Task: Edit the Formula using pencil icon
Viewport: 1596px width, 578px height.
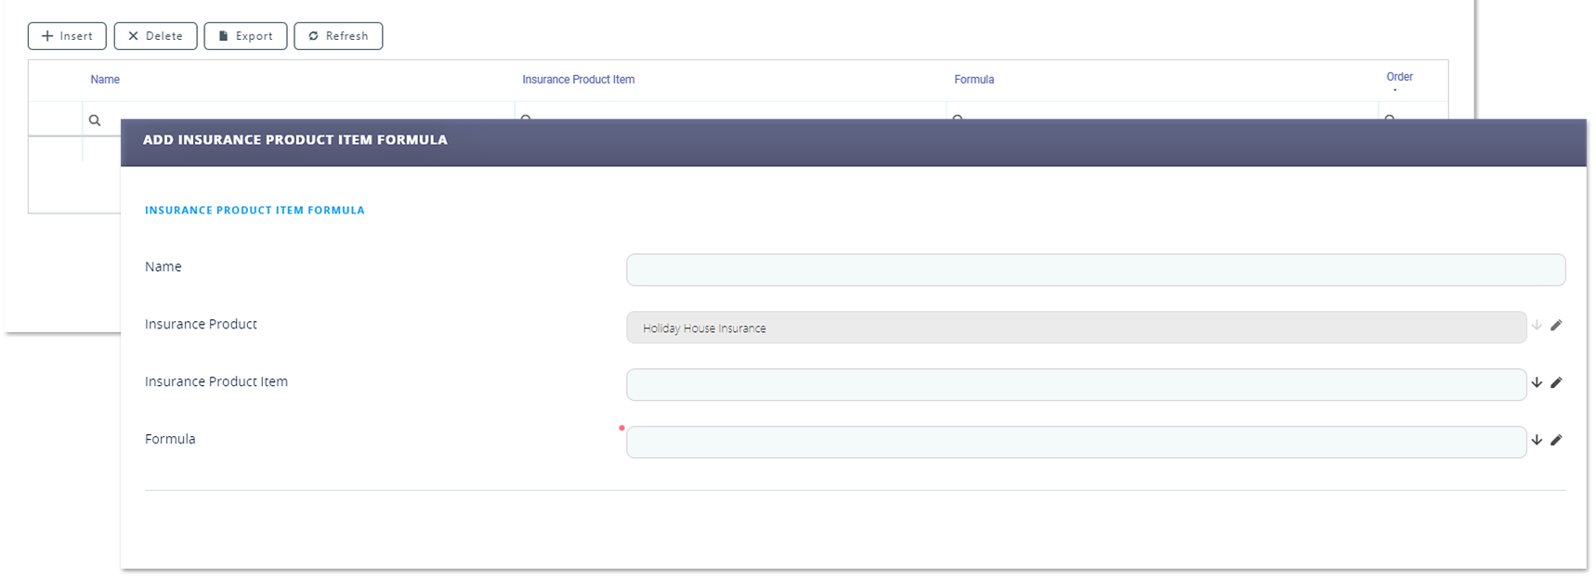Action: 1556,441
